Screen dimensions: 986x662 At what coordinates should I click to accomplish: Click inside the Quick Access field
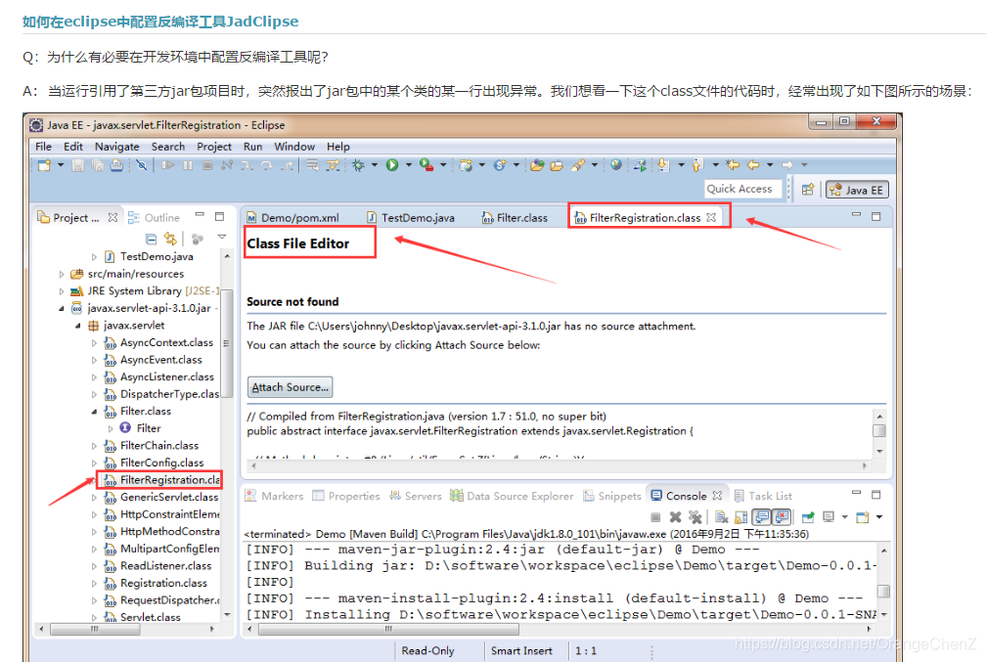742,189
